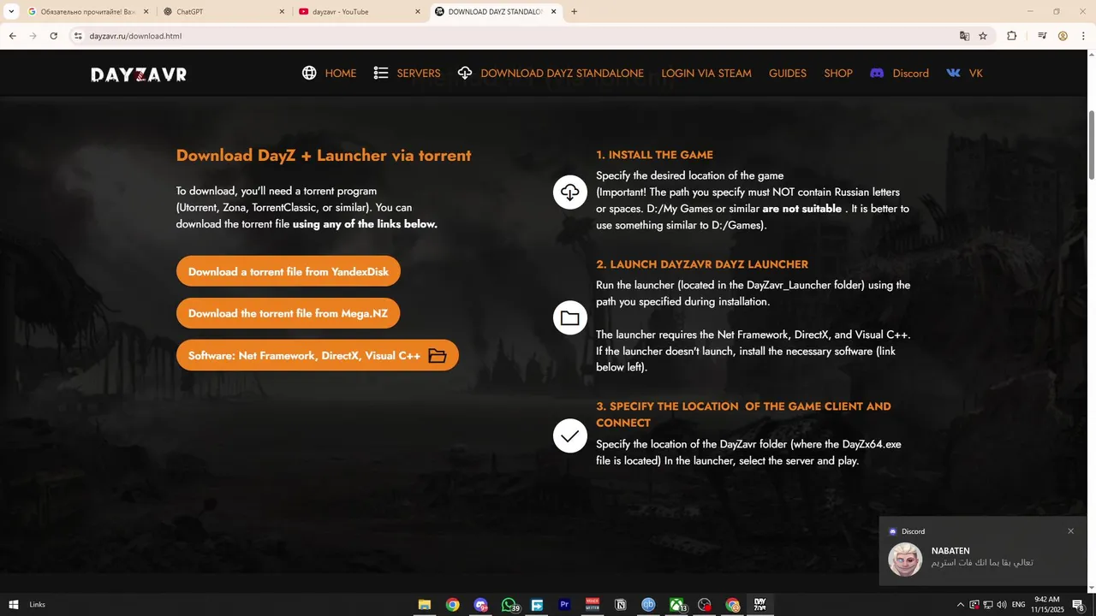Open the Chrome tab search dropdown

11,12
